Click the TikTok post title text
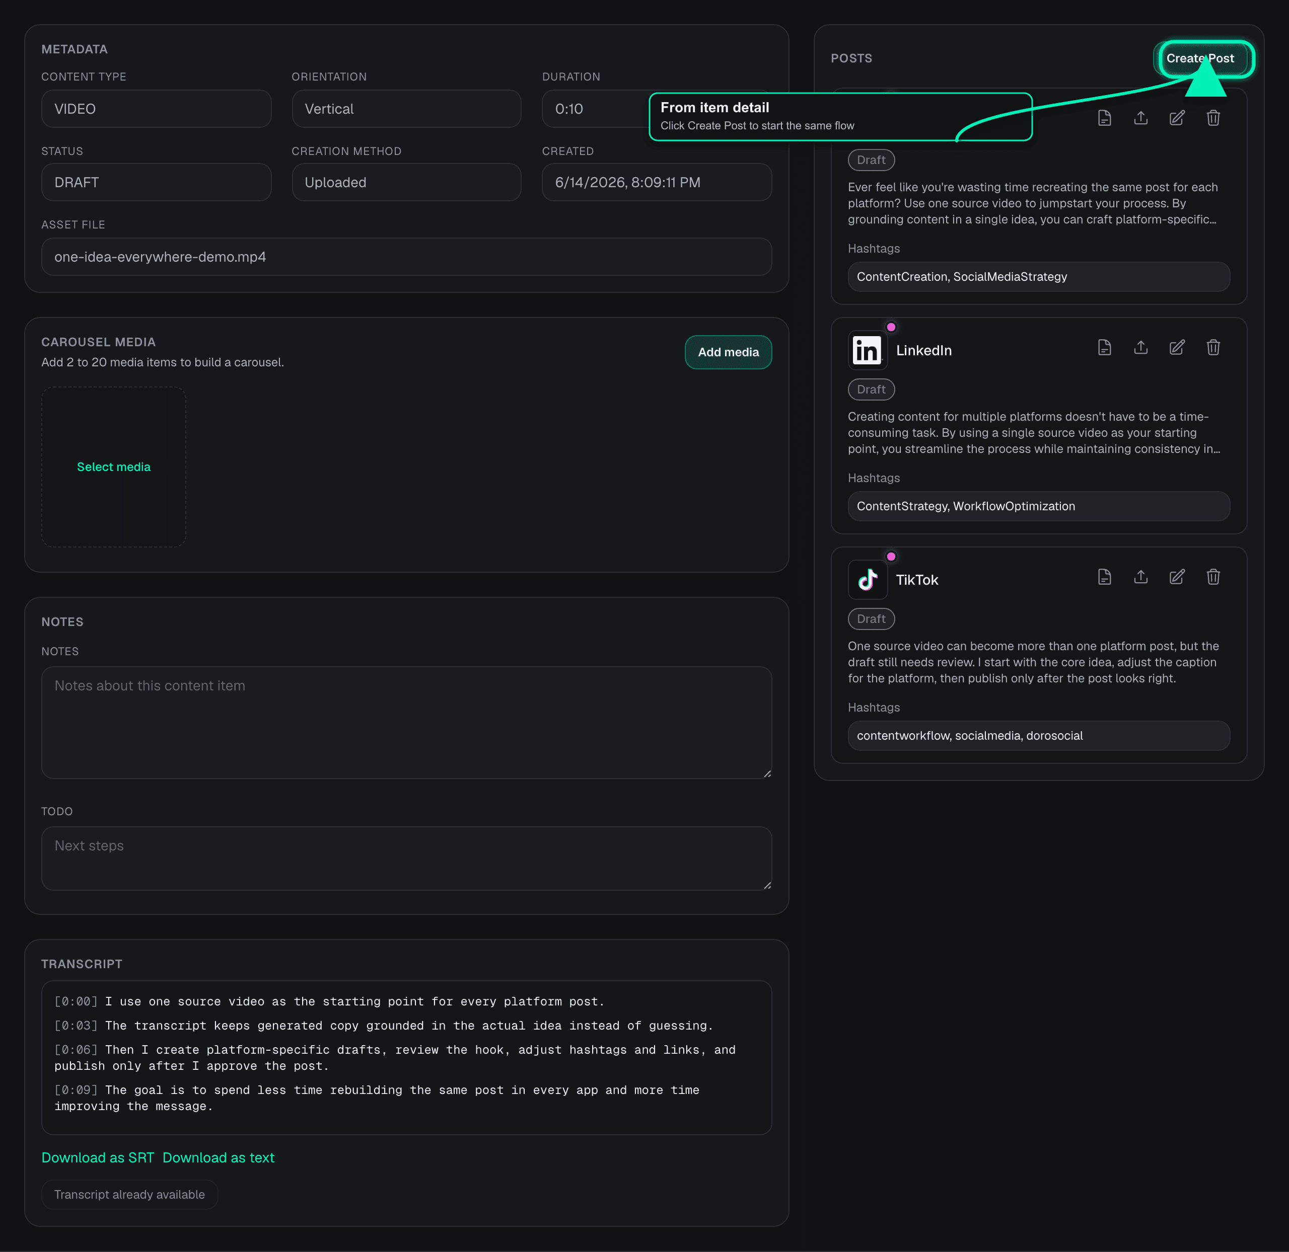 (916, 580)
